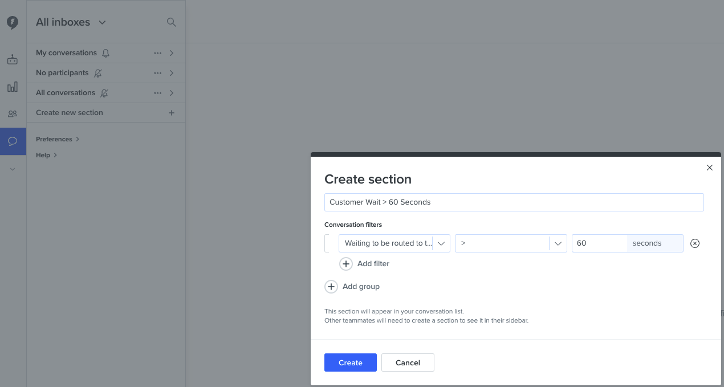Click the plus icon to create new section
724x387 pixels.
click(172, 113)
